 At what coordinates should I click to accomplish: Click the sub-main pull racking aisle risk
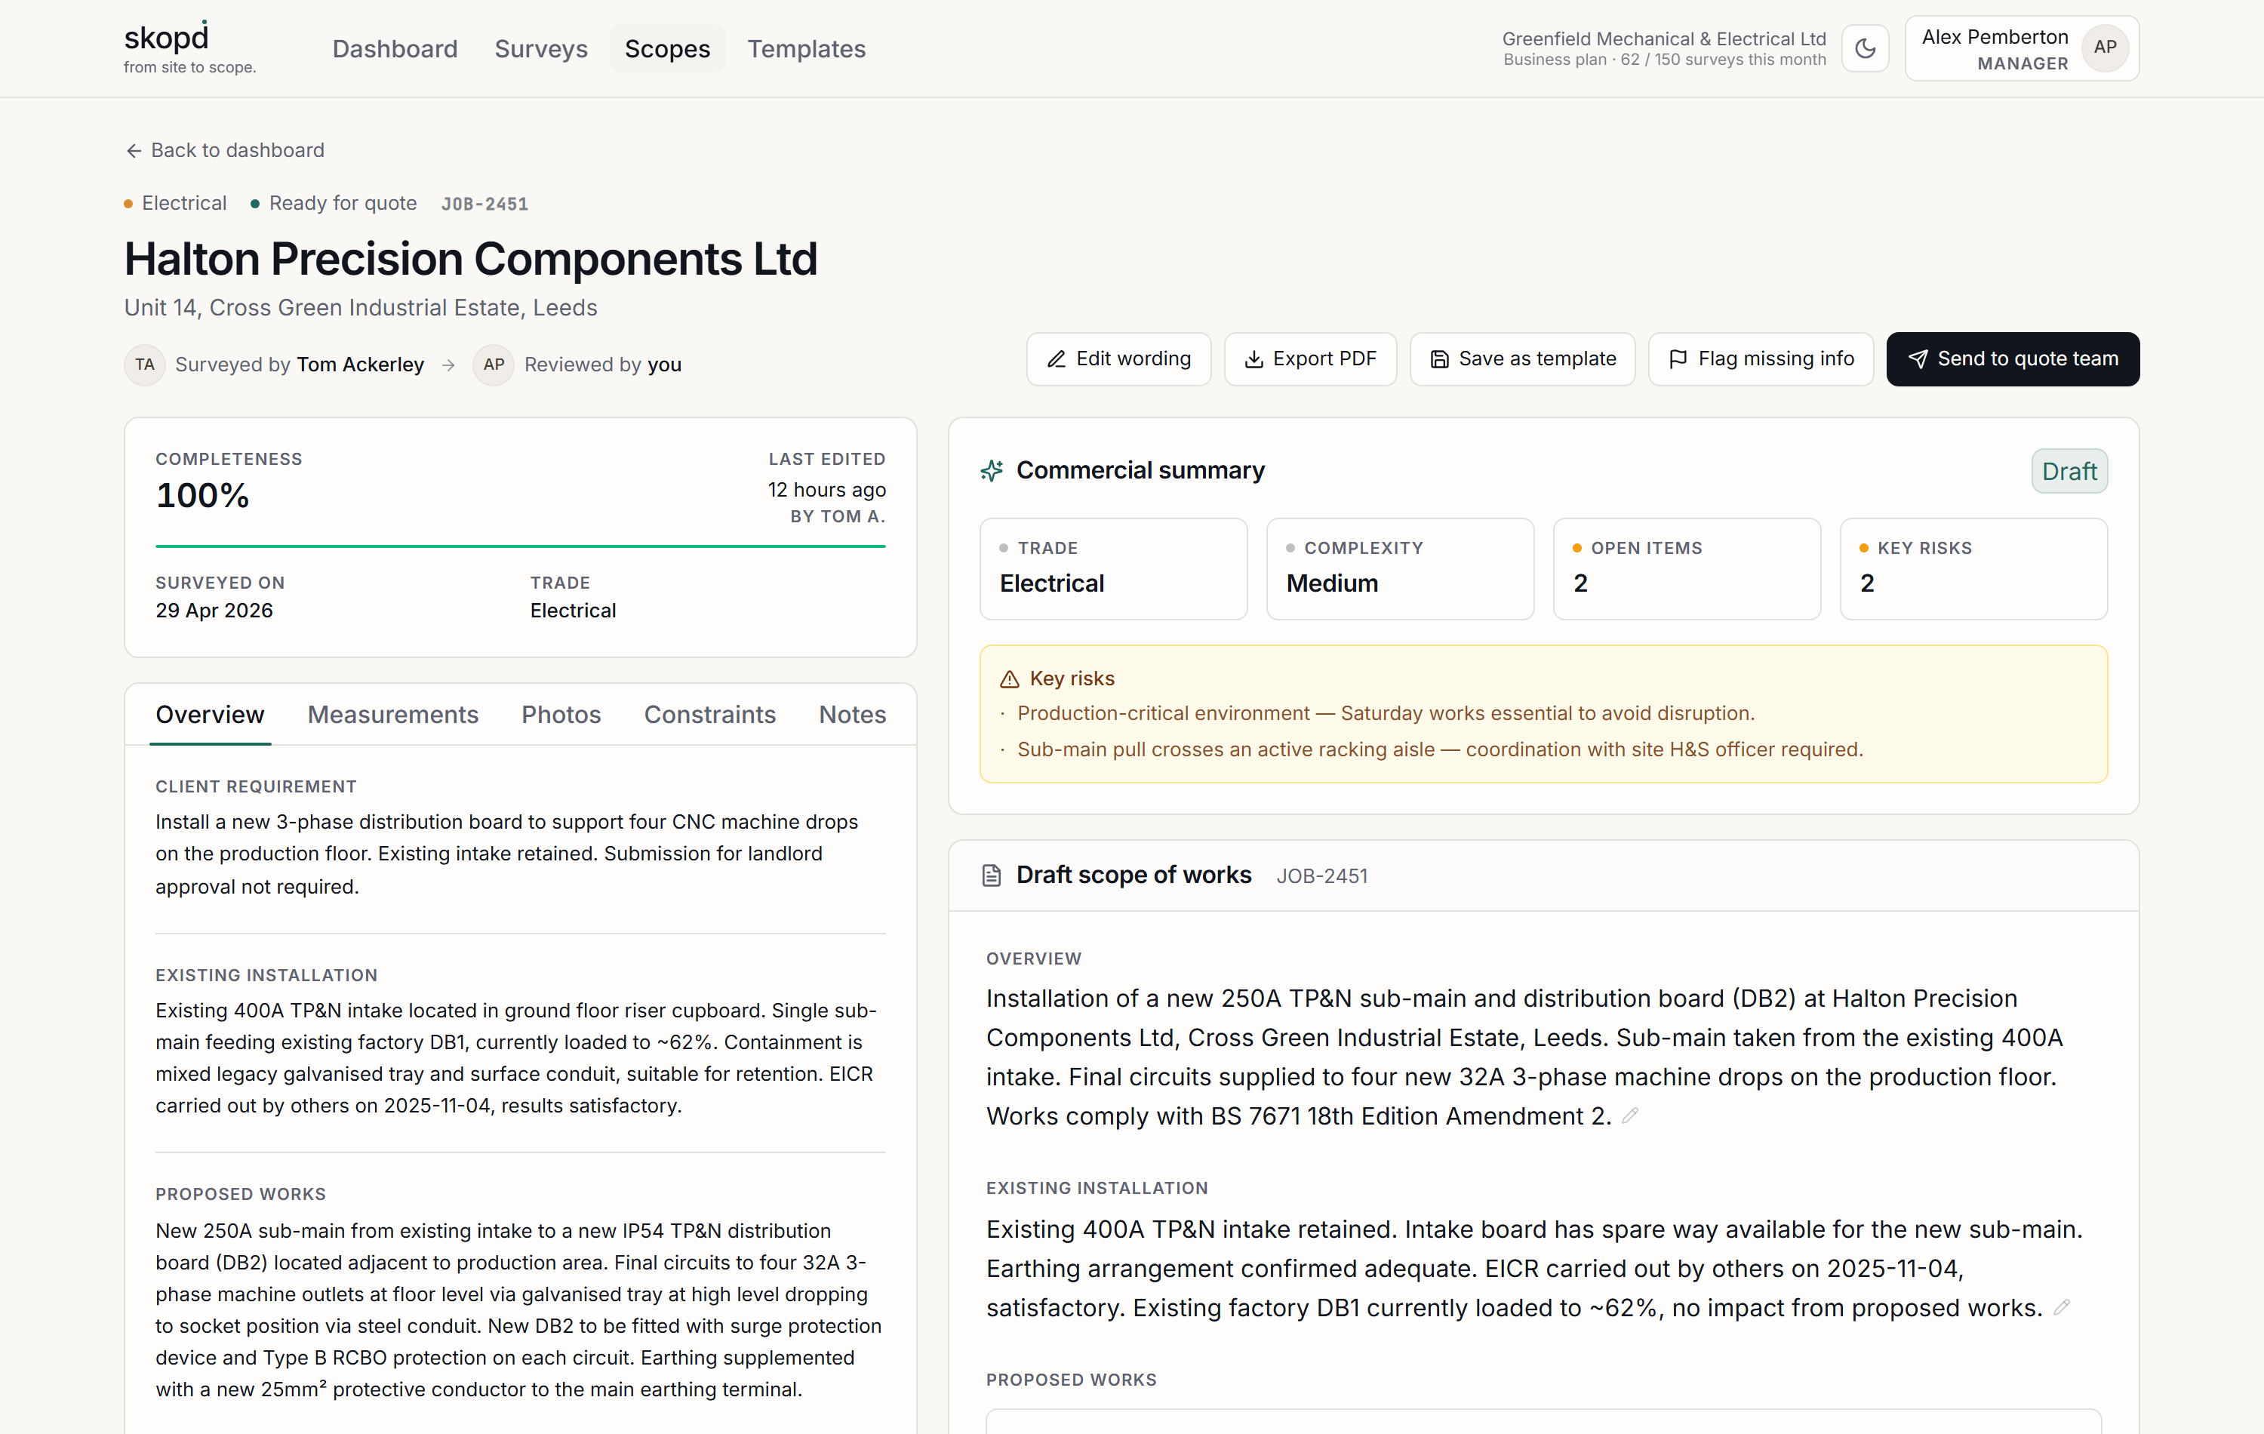[1439, 749]
